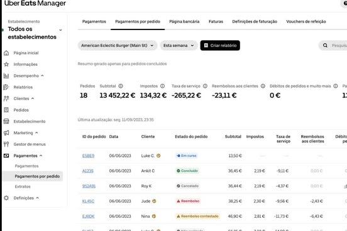Click the 13 452,22 € subtotal value

click(118, 95)
